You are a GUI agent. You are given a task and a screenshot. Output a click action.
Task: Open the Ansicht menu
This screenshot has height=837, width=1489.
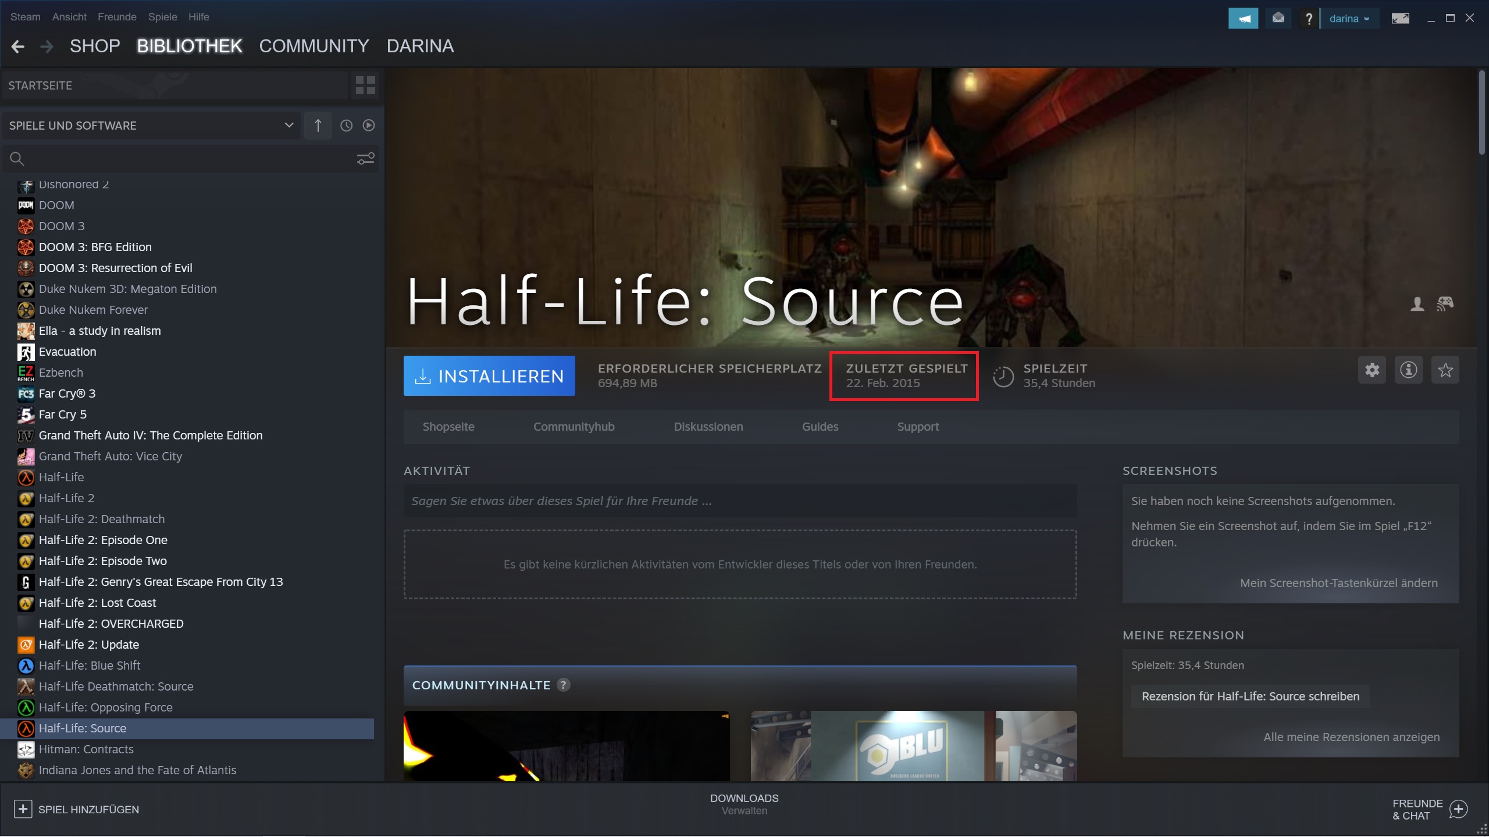(x=69, y=17)
